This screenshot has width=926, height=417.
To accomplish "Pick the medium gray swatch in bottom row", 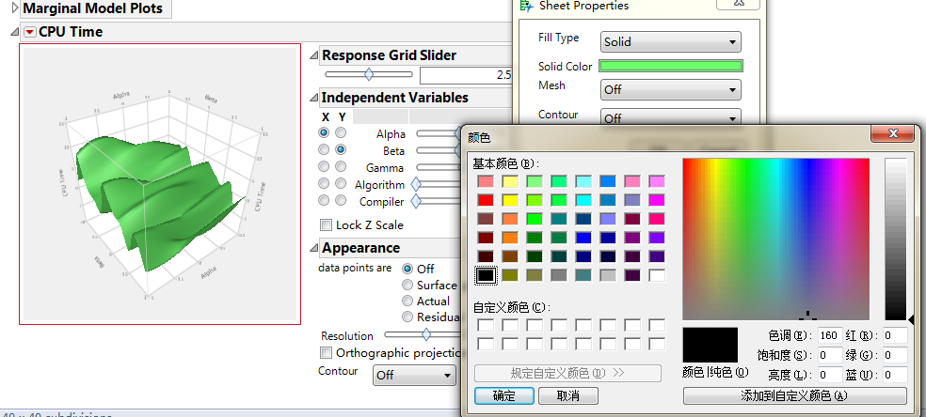I will point(559,275).
